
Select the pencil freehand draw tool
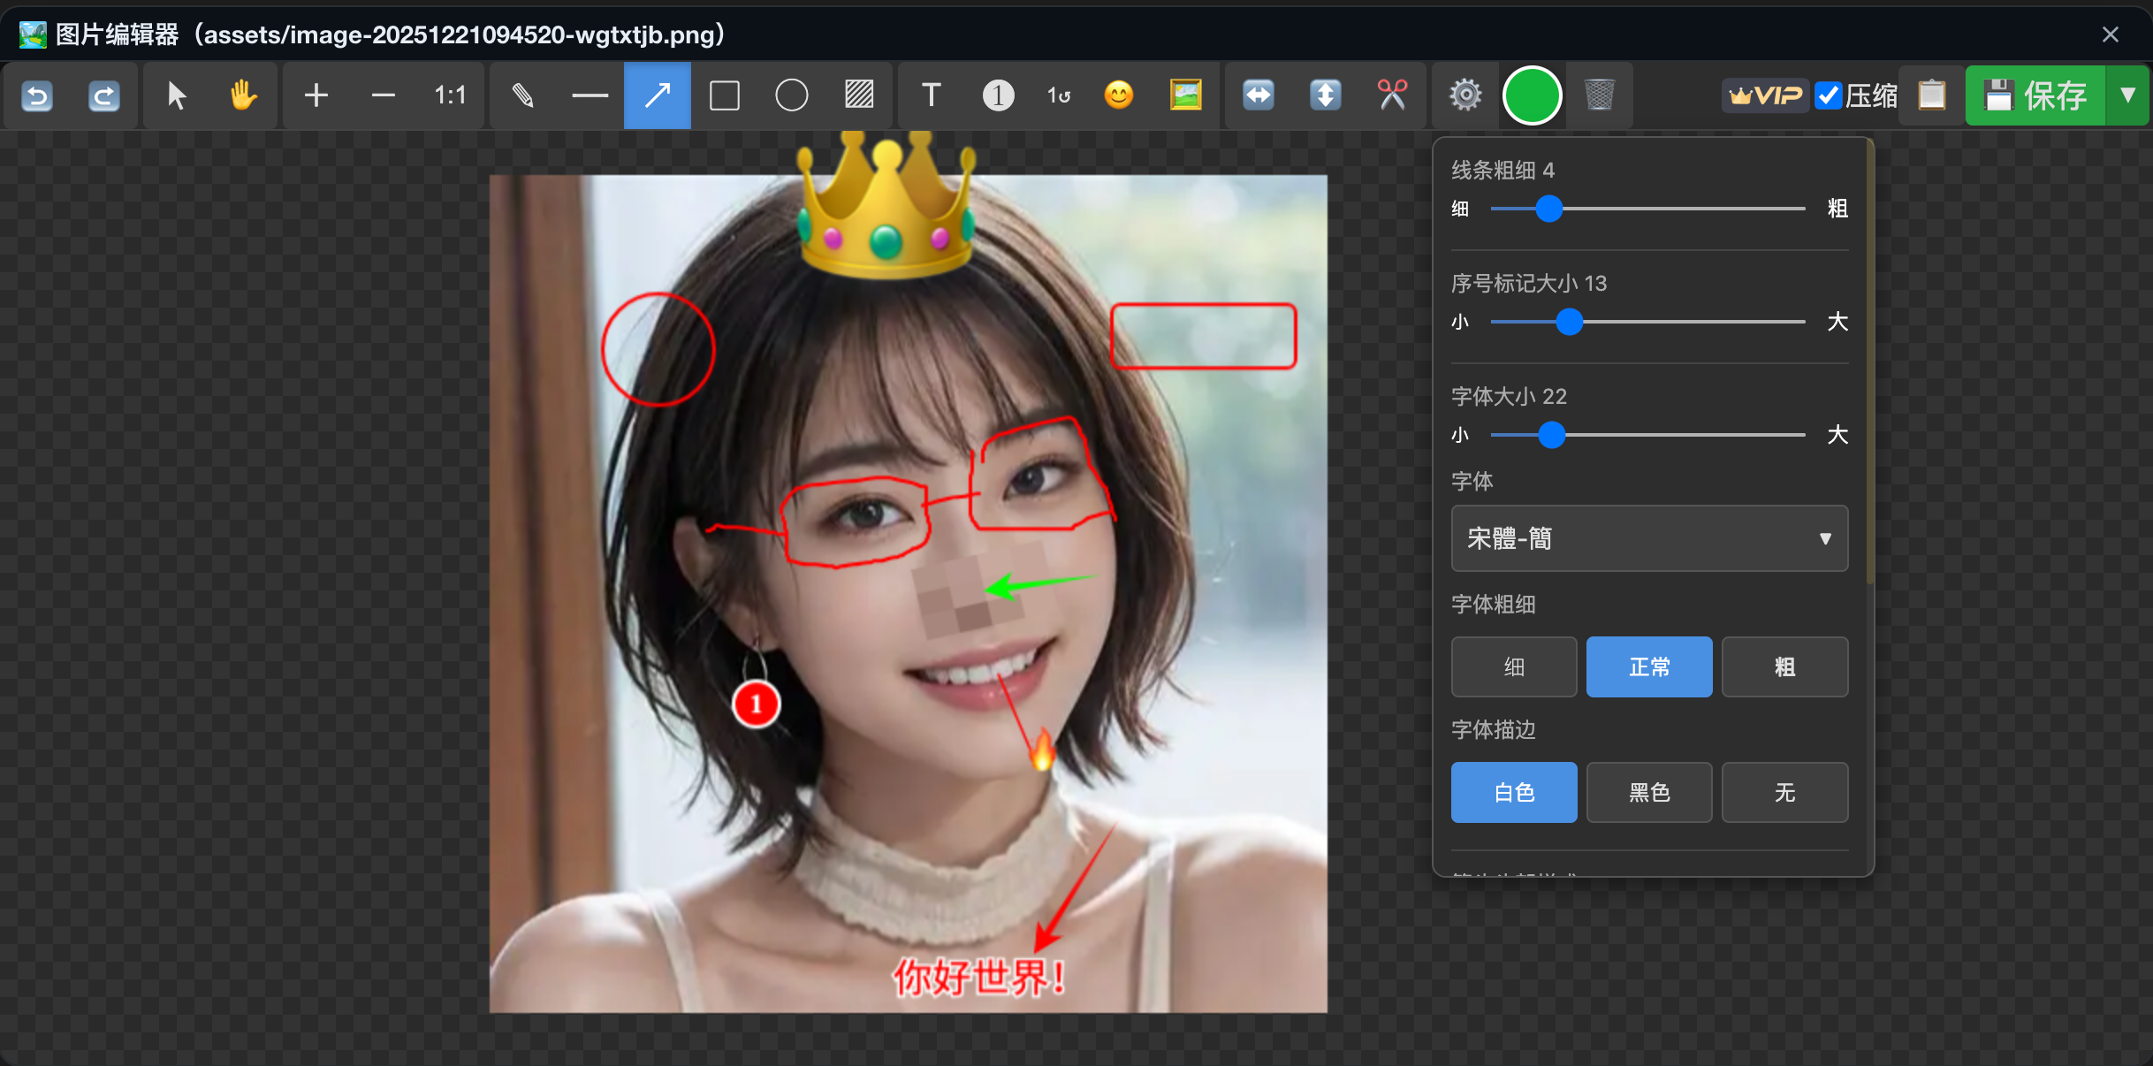(x=522, y=95)
